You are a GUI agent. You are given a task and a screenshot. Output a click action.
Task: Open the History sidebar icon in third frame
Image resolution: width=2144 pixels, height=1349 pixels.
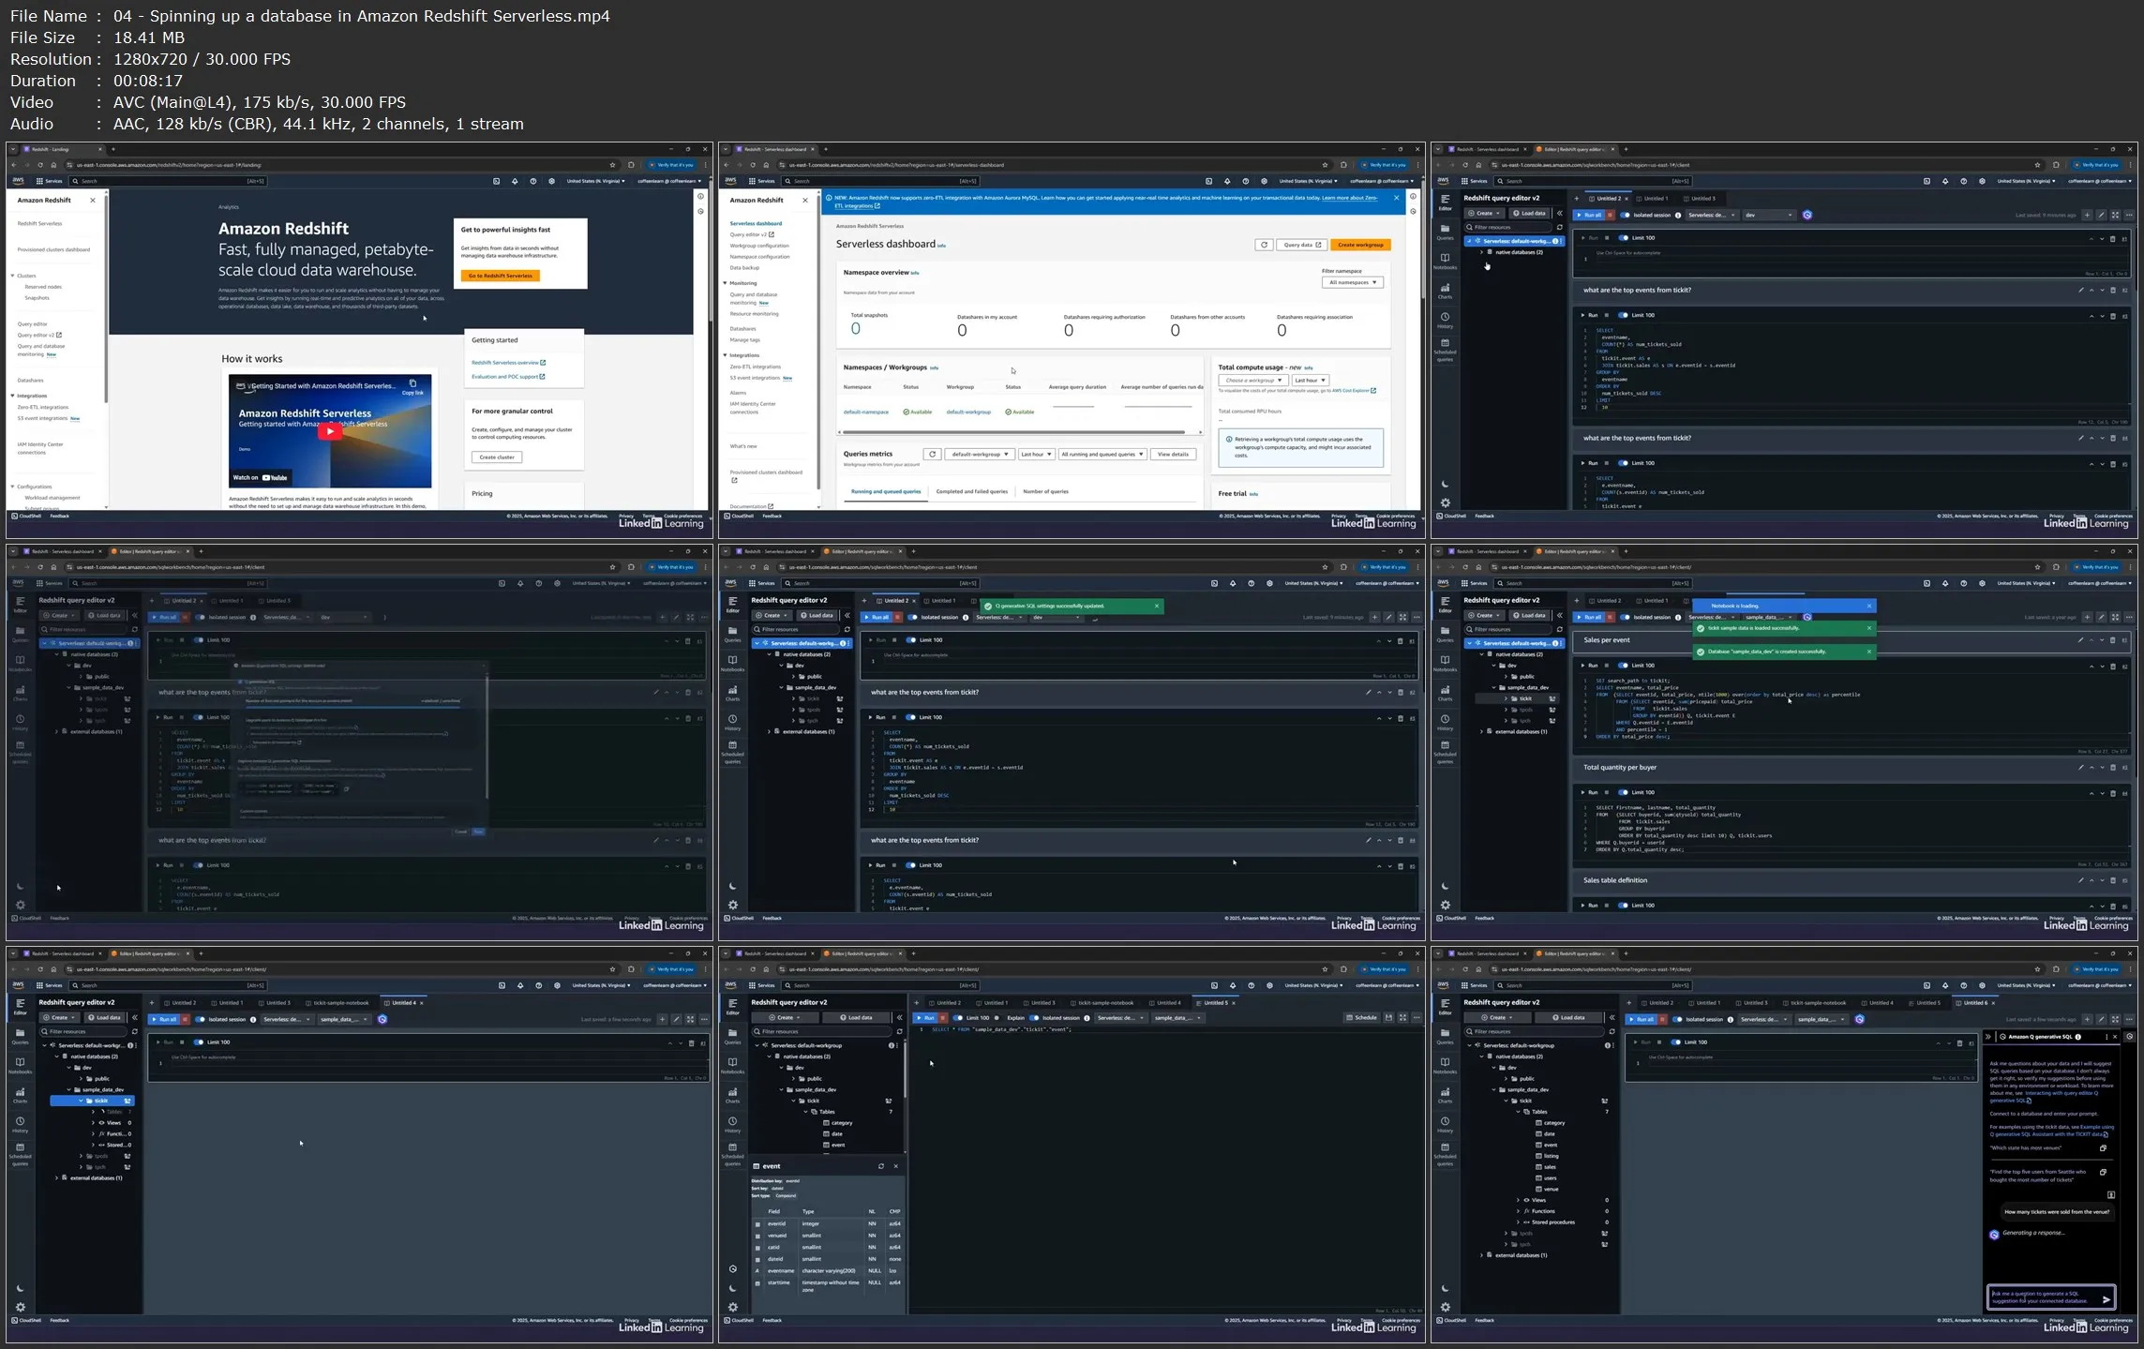pyautogui.click(x=1445, y=321)
